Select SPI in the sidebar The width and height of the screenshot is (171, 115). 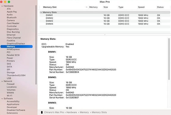[8, 70]
